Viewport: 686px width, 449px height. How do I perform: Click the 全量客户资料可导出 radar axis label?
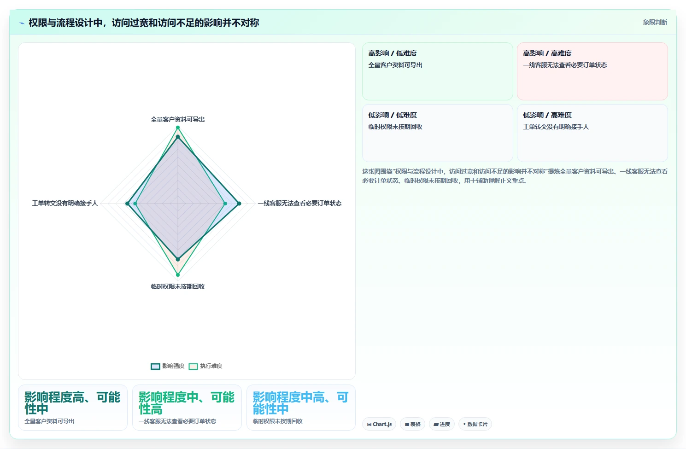178,119
